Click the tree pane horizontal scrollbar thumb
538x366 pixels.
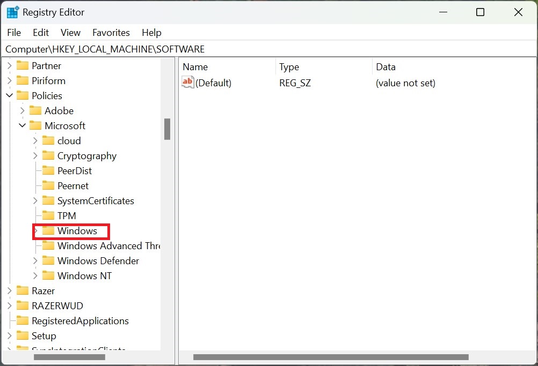[69, 357]
